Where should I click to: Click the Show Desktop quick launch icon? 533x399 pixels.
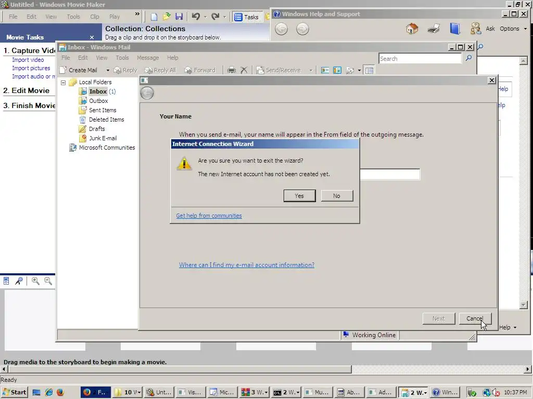coord(36,392)
